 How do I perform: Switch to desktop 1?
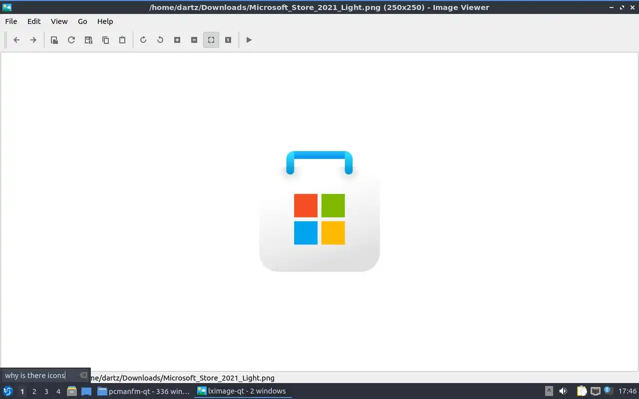pos(22,392)
